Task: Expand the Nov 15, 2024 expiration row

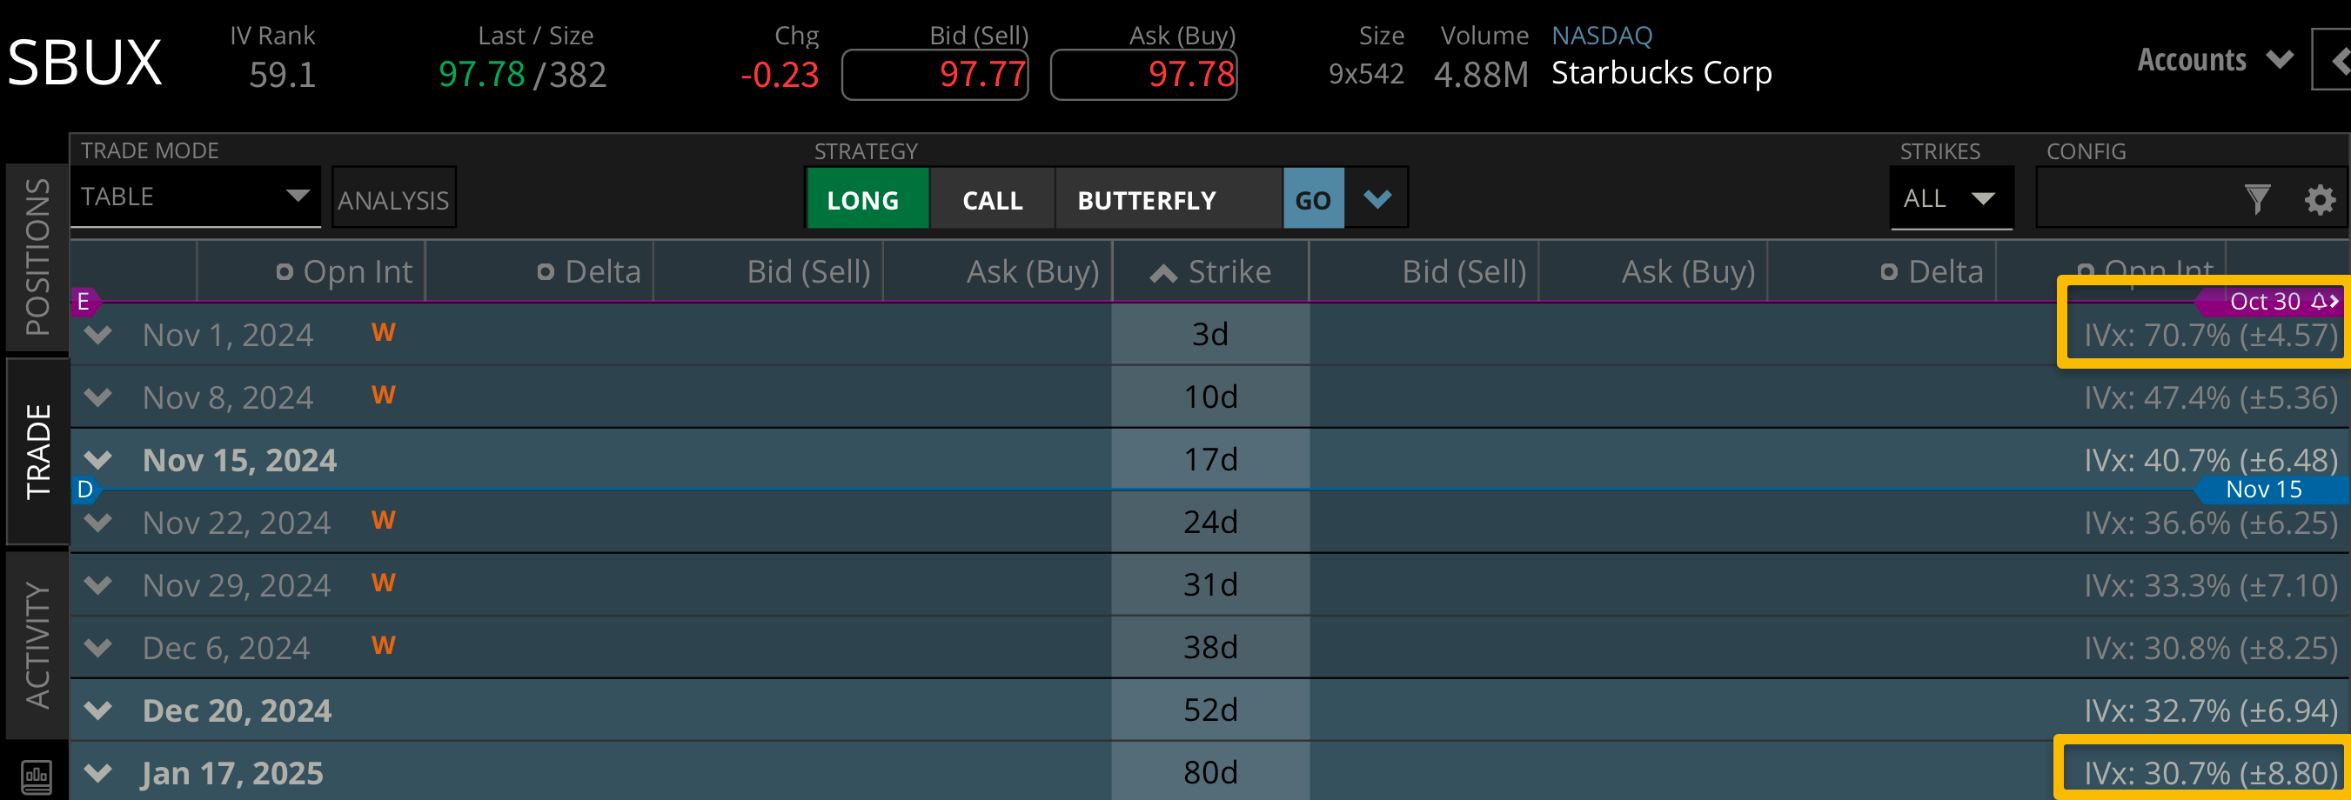Action: tap(97, 460)
